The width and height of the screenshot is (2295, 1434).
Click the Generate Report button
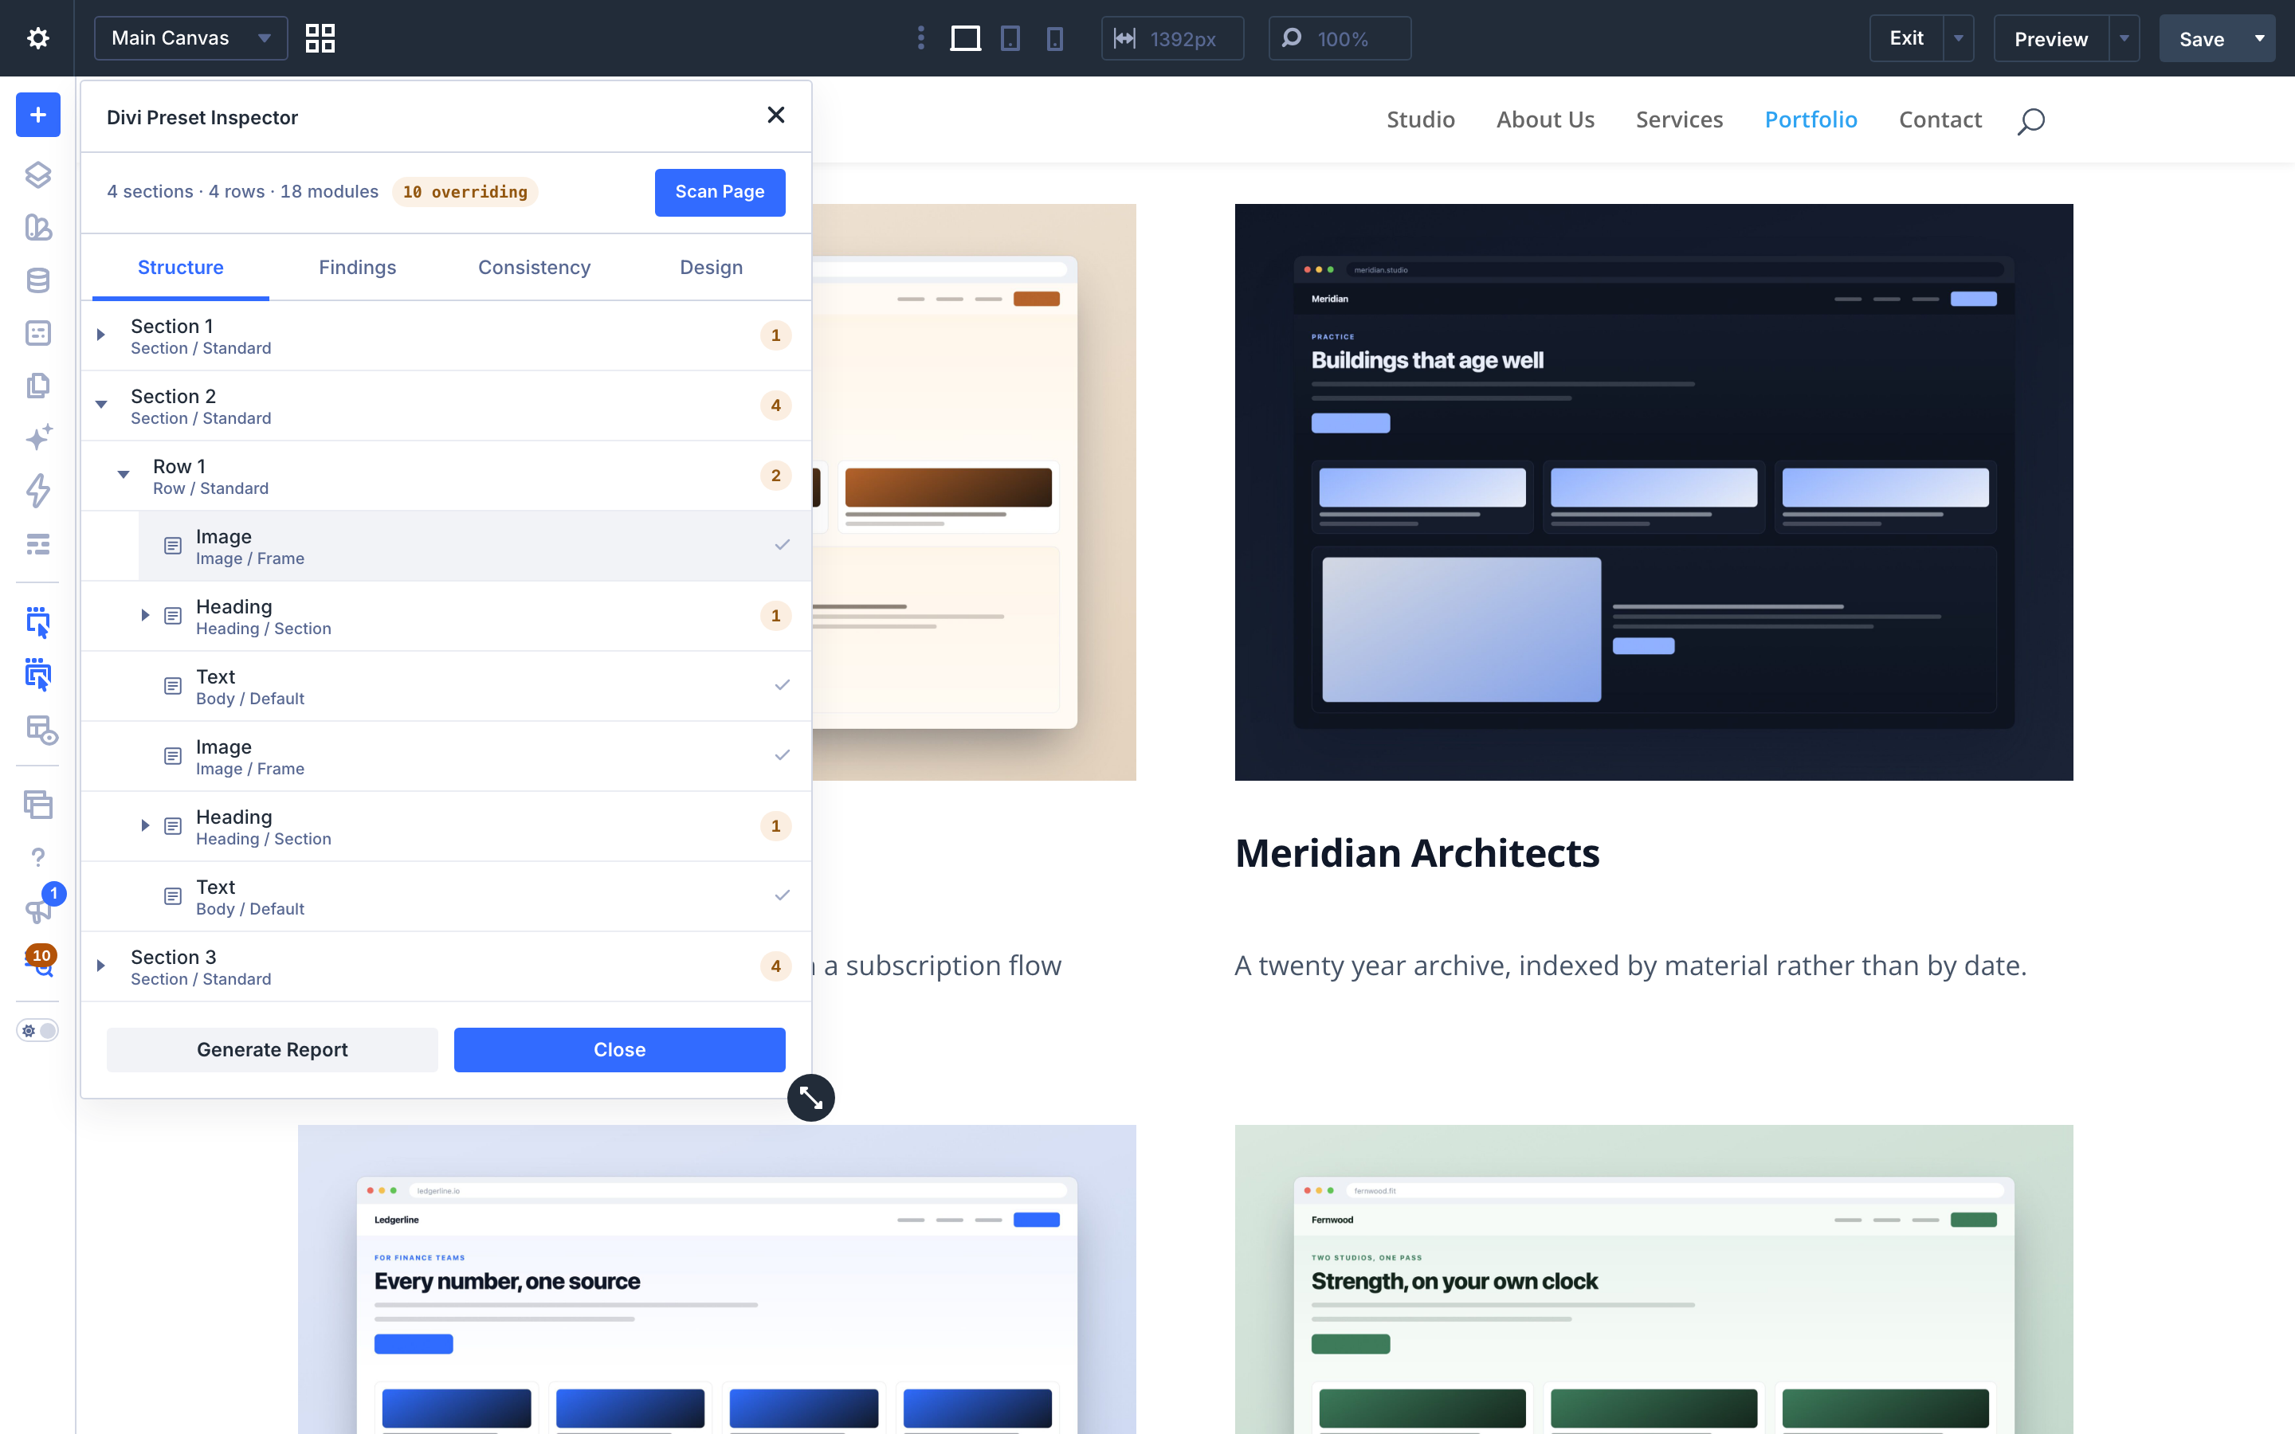tap(273, 1050)
